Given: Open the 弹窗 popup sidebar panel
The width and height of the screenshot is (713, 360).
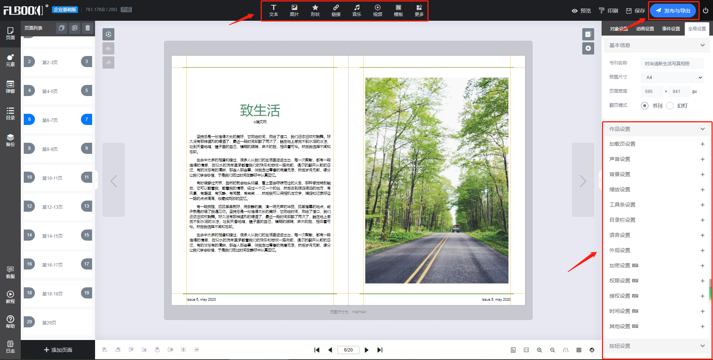Looking at the screenshot, I should [10, 87].
